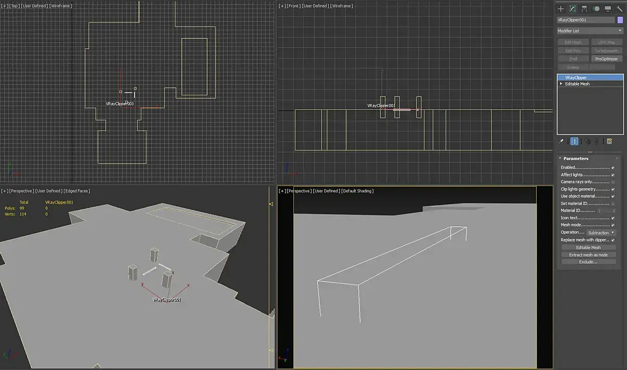The width and height of the screenshot is (627, 370).
Task: Toggle Show End Result in modifier stack
Action: 574,141
